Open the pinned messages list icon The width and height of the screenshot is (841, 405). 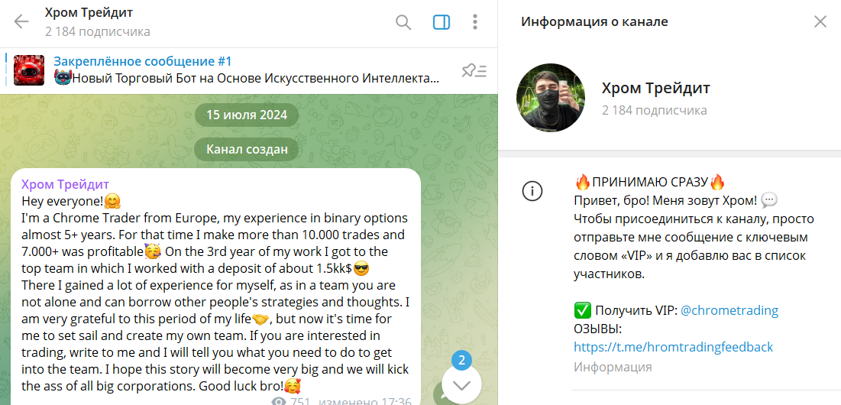(x=474, y=70)
